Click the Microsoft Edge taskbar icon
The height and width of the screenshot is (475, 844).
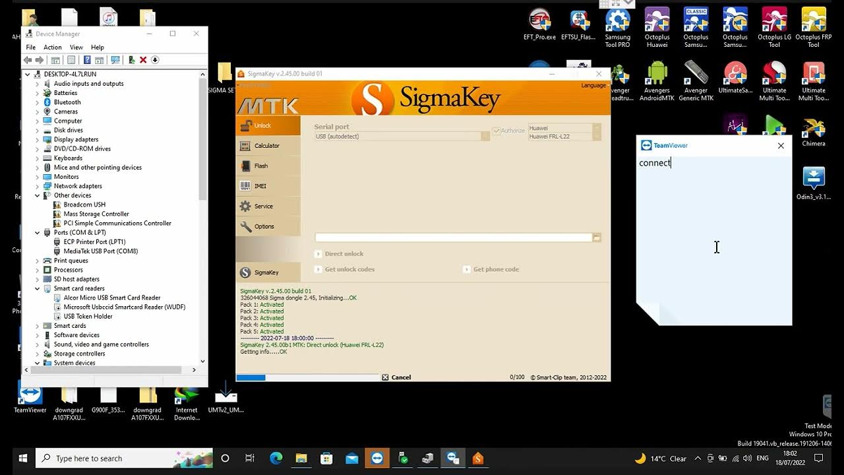click(x=276, y=458)
